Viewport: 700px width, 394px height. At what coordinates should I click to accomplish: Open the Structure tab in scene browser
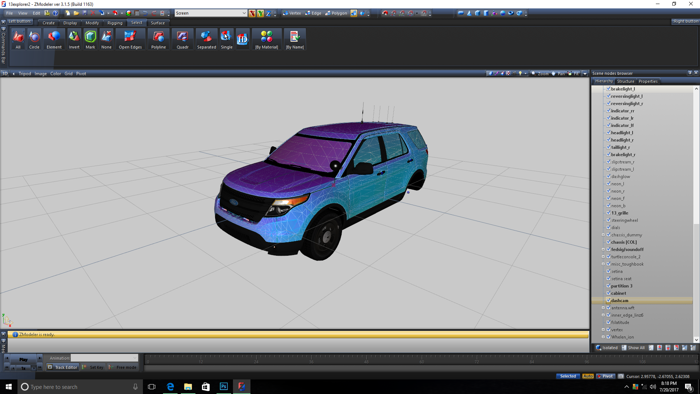pos(626,81)
